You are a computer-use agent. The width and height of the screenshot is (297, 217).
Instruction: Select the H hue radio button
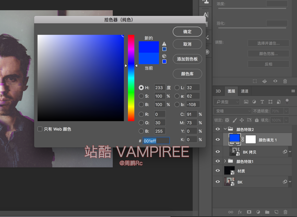pyautogui.click(x=141, y=88)
